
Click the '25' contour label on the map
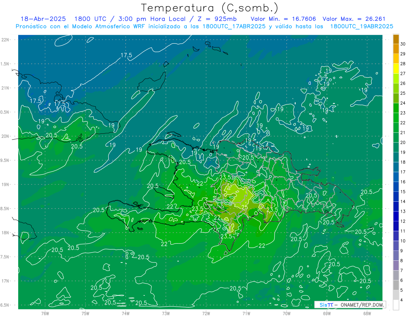244,207
